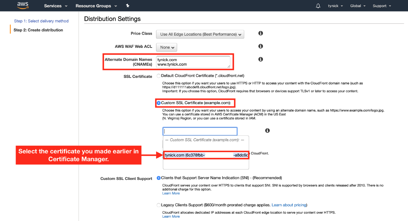The image size is (408, 221).
Task: Select Custom SSL Certificate radio button
Action: pos(159,103)
